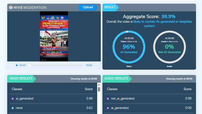Click the Audio 0% Not AI-Generated ring
The image size is (202, 114).
(x=169, y=47)
